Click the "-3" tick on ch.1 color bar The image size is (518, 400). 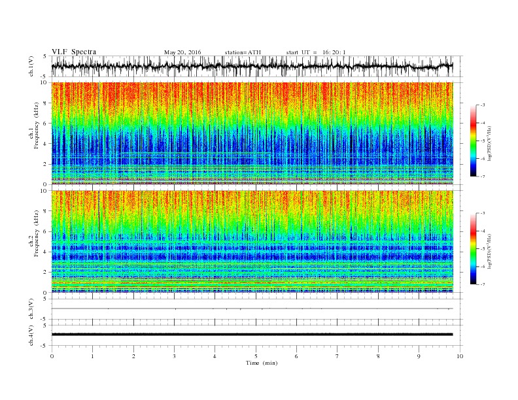(482, 105)
